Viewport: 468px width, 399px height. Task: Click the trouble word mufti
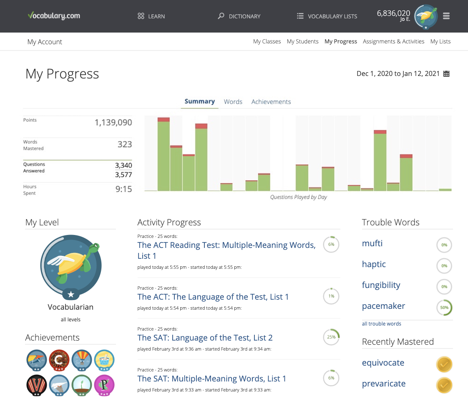coord(372,243)
